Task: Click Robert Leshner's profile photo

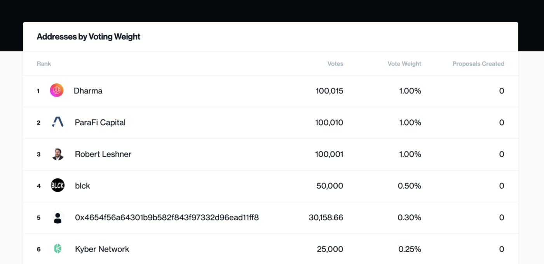Action: click(58, 154)
